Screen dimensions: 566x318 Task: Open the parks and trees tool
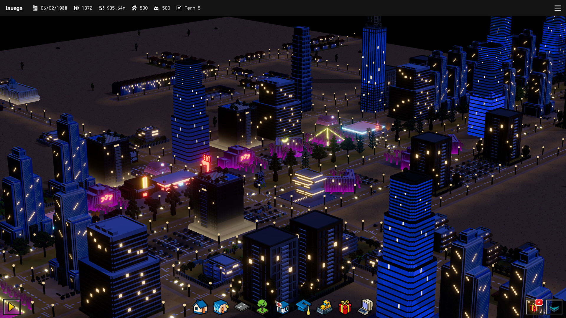262,307
